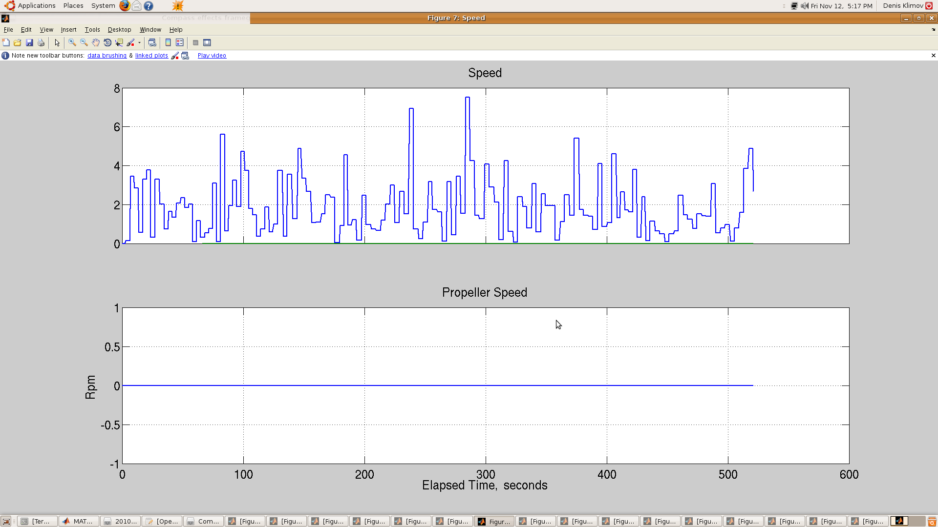Click the 'Speed' plot title
This screenshot has width=938, height=527.
[485, 73]
